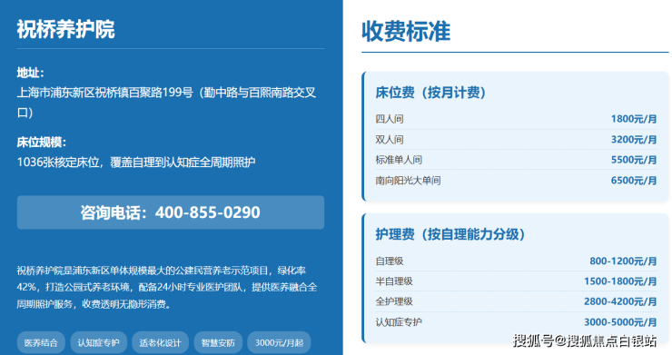Select the 认知症专护 tag pill

99,343
